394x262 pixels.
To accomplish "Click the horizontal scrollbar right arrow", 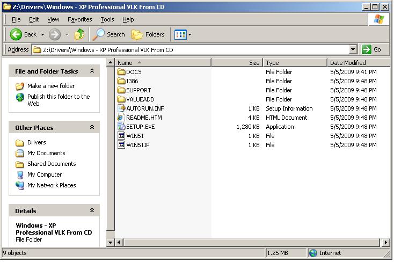I will pyautogui.click(x=386, y=242).
